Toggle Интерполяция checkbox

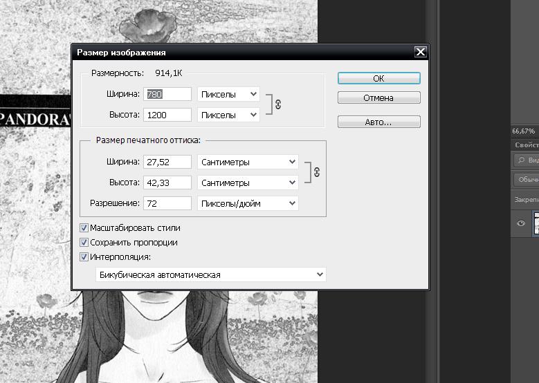[84, 256]
